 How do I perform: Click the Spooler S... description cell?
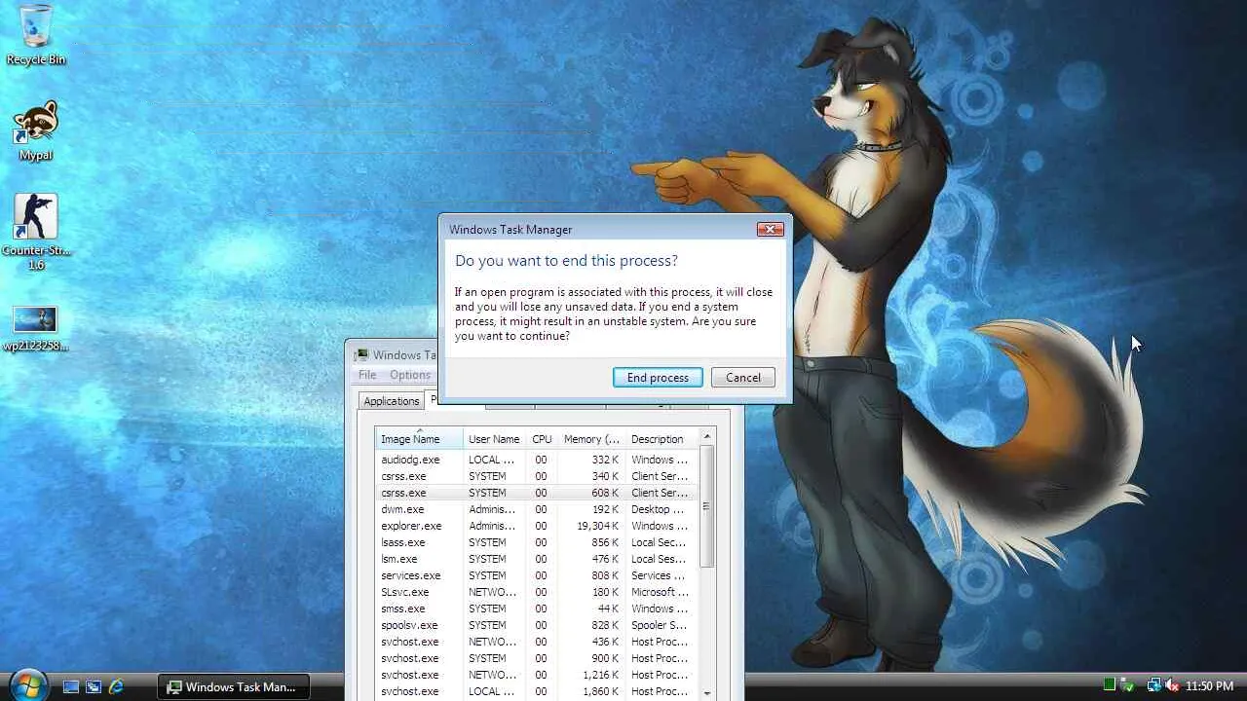point(660,625)
